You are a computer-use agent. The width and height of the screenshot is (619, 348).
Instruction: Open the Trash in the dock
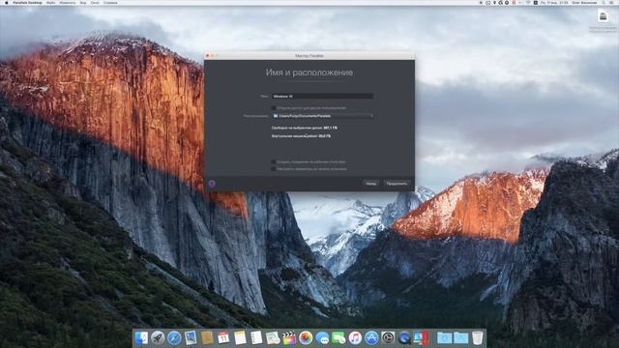(477, 338)
